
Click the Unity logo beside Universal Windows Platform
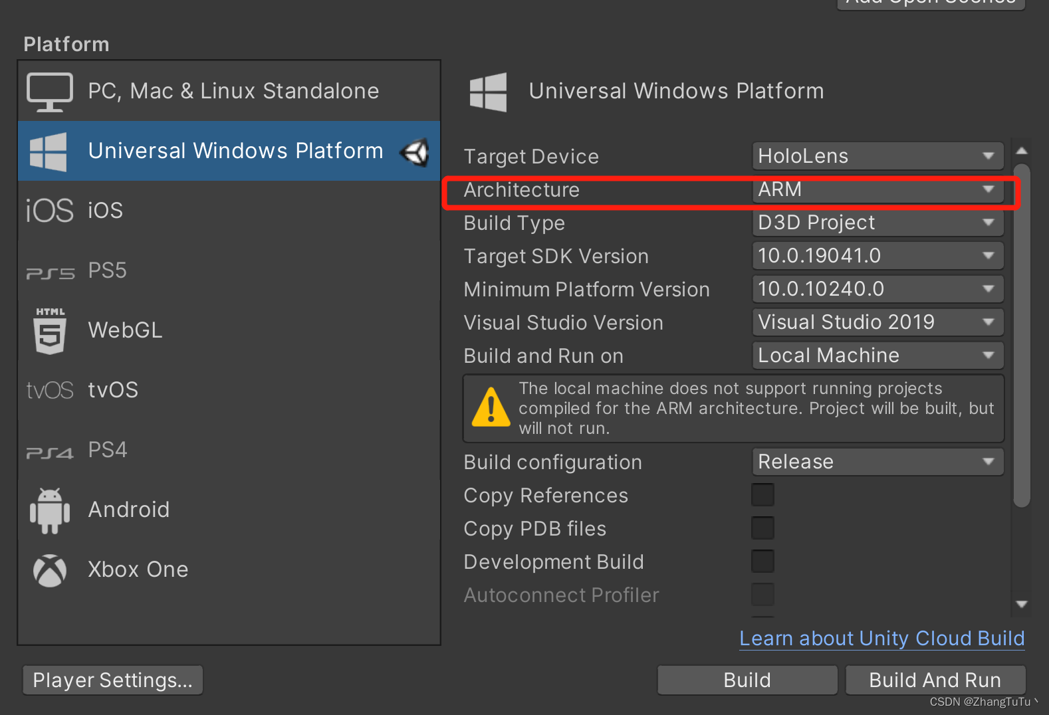[414, 152]
